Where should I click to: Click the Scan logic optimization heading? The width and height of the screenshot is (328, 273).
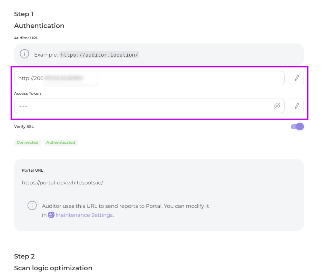coord(53,268)
